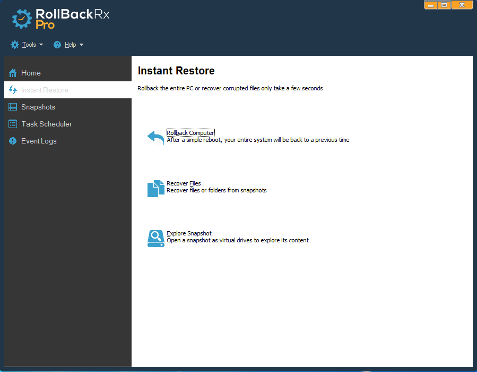Image resolution: width=477 pixels, height=372 pixels.
Task: Maximize the RollBack Rx window
Action: [x=445, y=5]
